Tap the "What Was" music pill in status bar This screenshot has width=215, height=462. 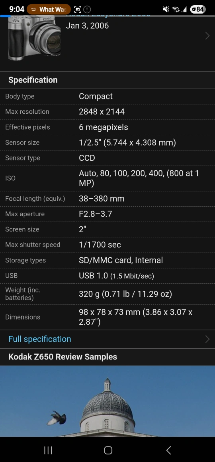(49, 10)
